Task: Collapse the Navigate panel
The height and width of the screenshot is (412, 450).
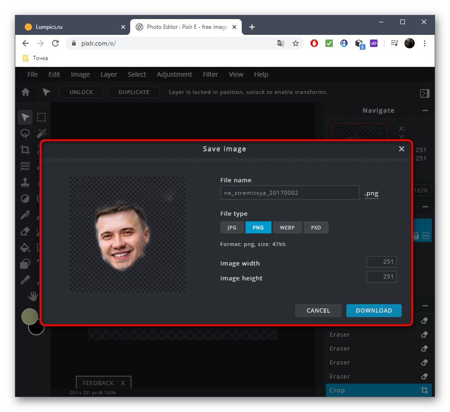Action: click(425, 110)
